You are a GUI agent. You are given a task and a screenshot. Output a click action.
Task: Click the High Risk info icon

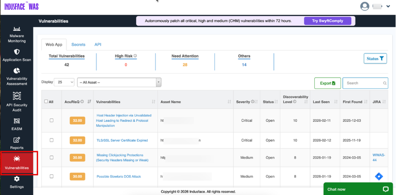[135, 56]
